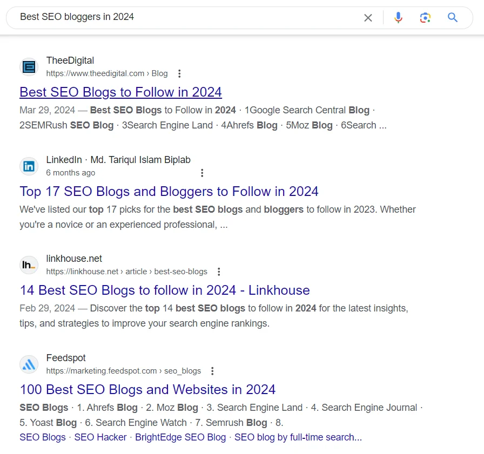Start voice search with the microphone icon
Image resolution: width=484 pixels, height=454 pixels.
(x=398, y=18)
